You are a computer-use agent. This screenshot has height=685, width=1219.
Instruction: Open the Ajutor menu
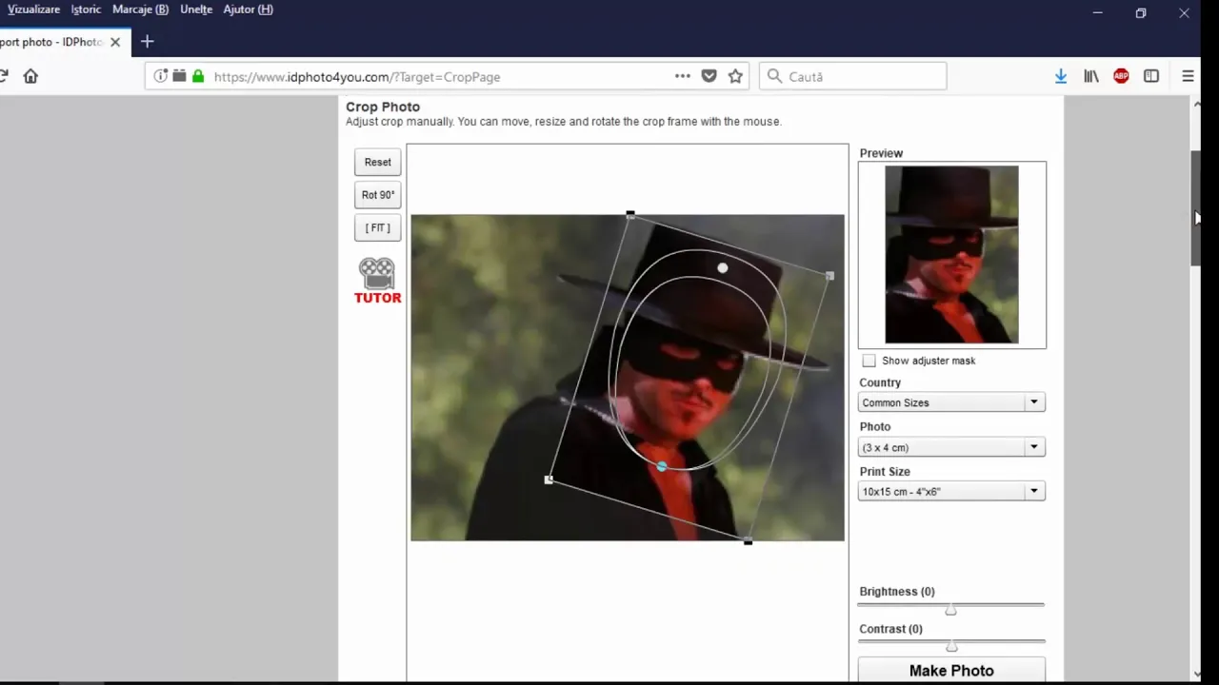[248, 10]
